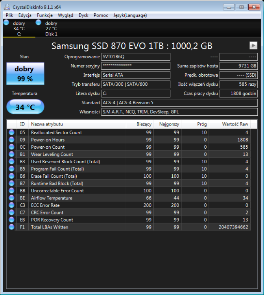Click the serial number field
264x295 pixels.
coord(135,66)
